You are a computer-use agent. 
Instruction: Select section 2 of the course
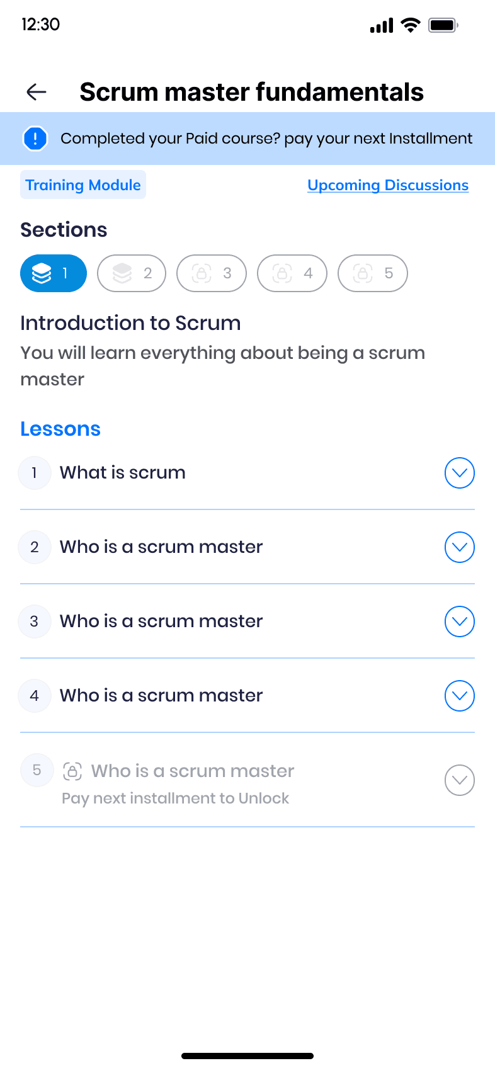pos(132,273)
